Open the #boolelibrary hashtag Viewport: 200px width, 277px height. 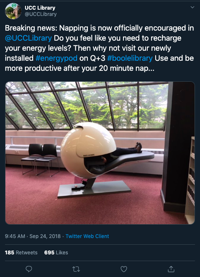[x=130, y=58]
